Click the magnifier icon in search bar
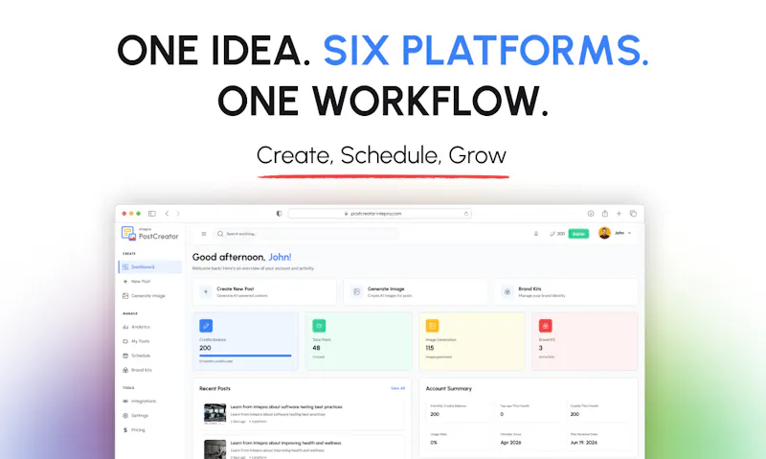 tap(220, 234)
